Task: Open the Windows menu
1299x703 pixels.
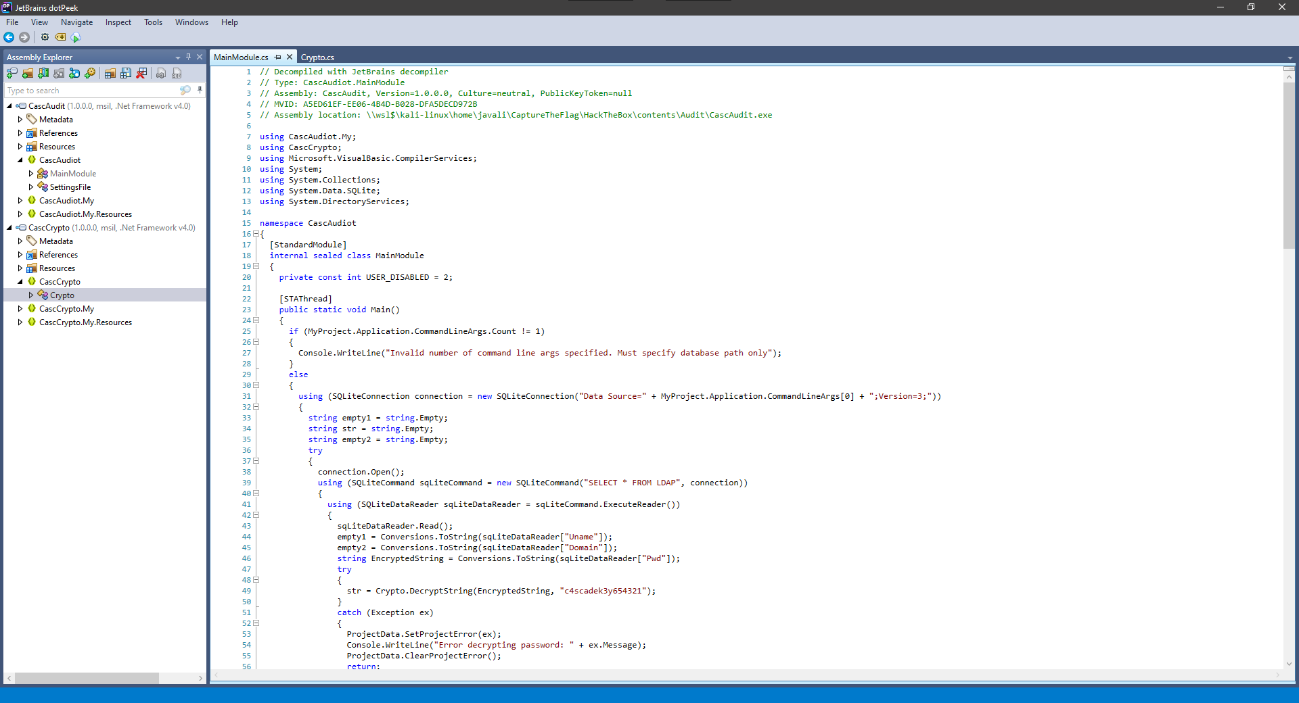Action: click(x=191, y=22)
